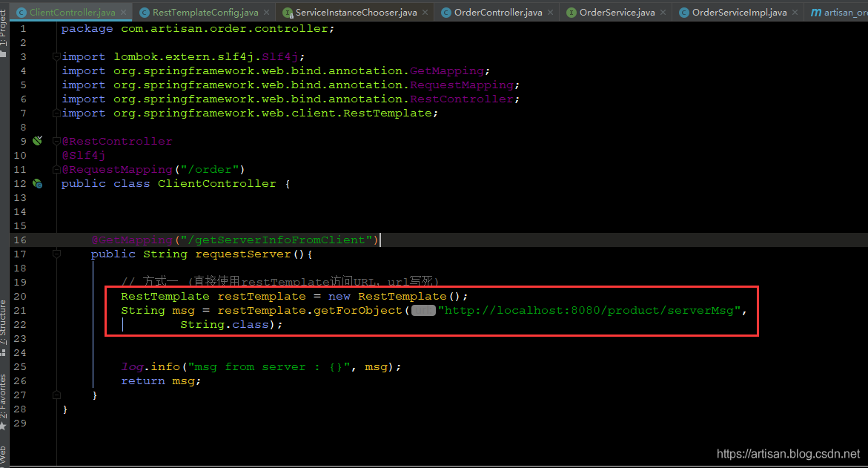The image size is (868, 468).
Task: Open the Web tool window in left sidebar
Action: (4, 454)
